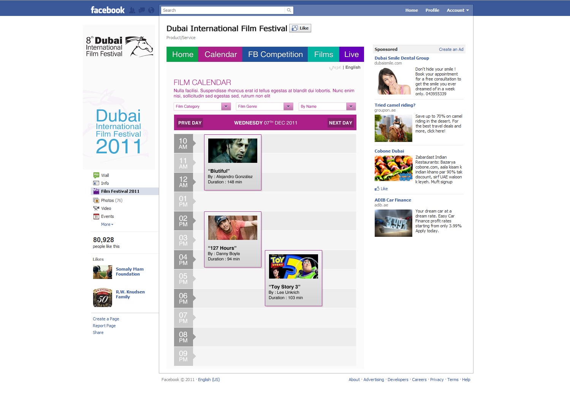Open friend requests icon in header

(132, 10)
